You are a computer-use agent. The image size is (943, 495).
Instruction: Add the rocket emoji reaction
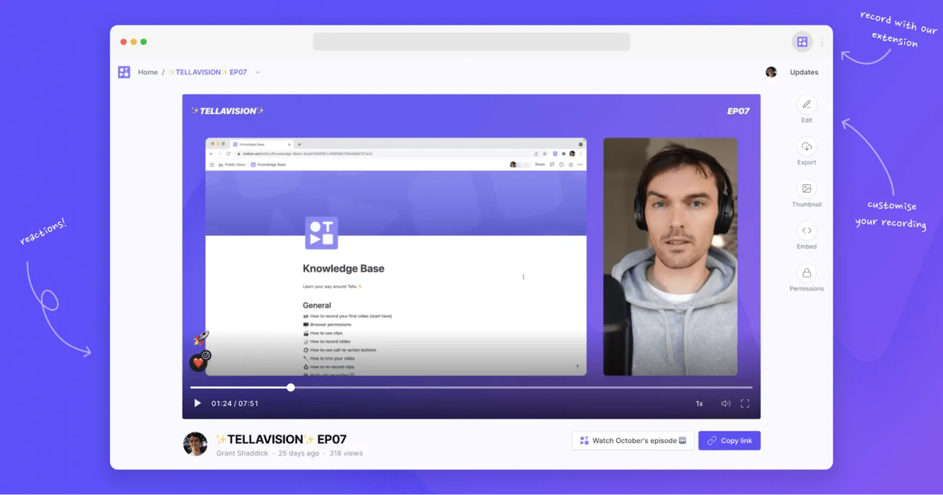202,338
